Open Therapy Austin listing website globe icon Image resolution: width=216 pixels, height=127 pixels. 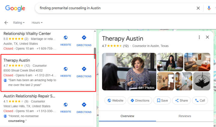click(x=66, y=69)
